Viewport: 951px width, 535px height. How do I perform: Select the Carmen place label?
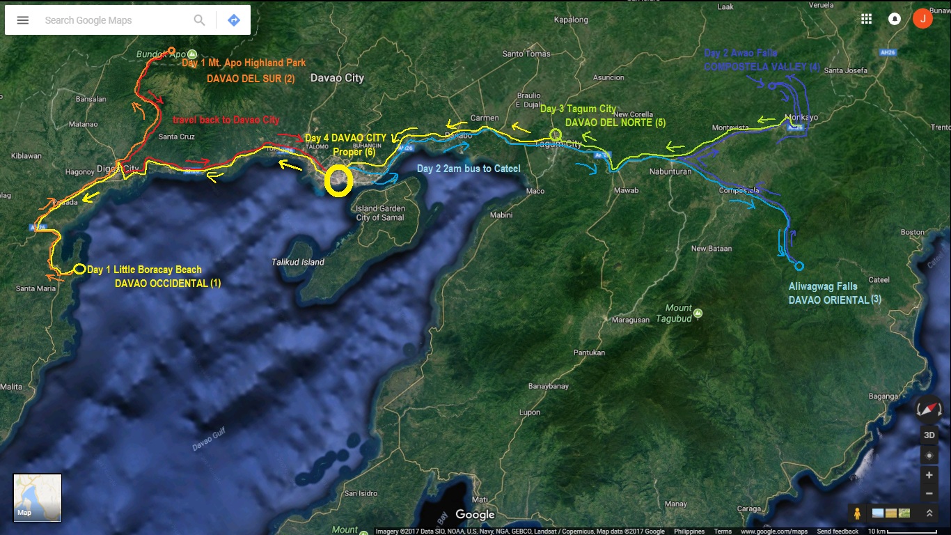[485, 118]
